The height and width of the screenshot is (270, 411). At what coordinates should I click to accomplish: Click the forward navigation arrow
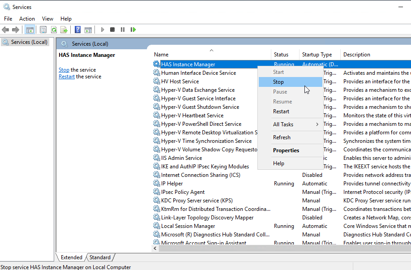click(x=16, y=30)
